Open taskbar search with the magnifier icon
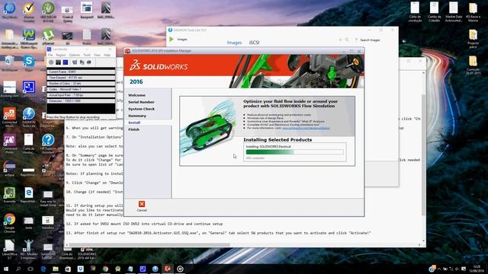 pyautogui.click(x=18, y=269)
